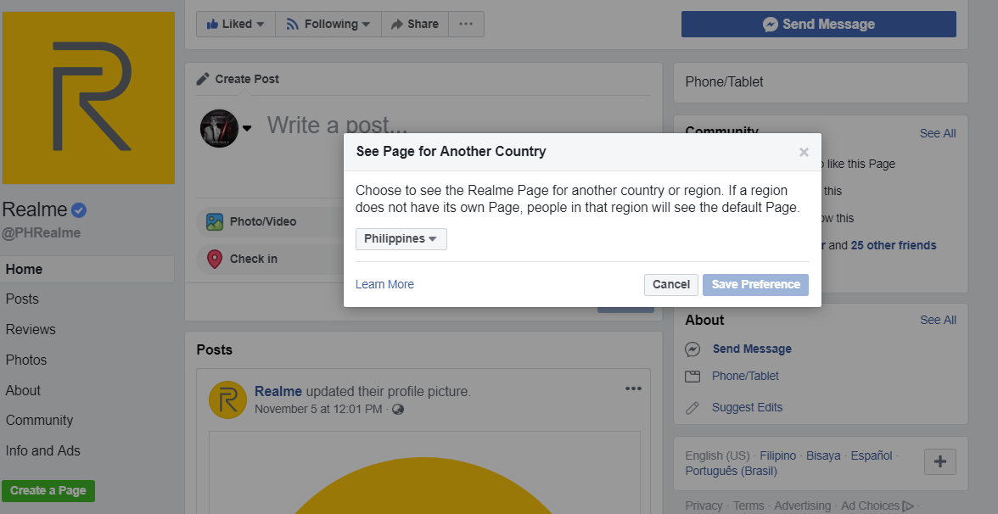Switch language to Filipino
This screenshot has height=514, width=998.
pyautogui.click(x=777, y=456)
